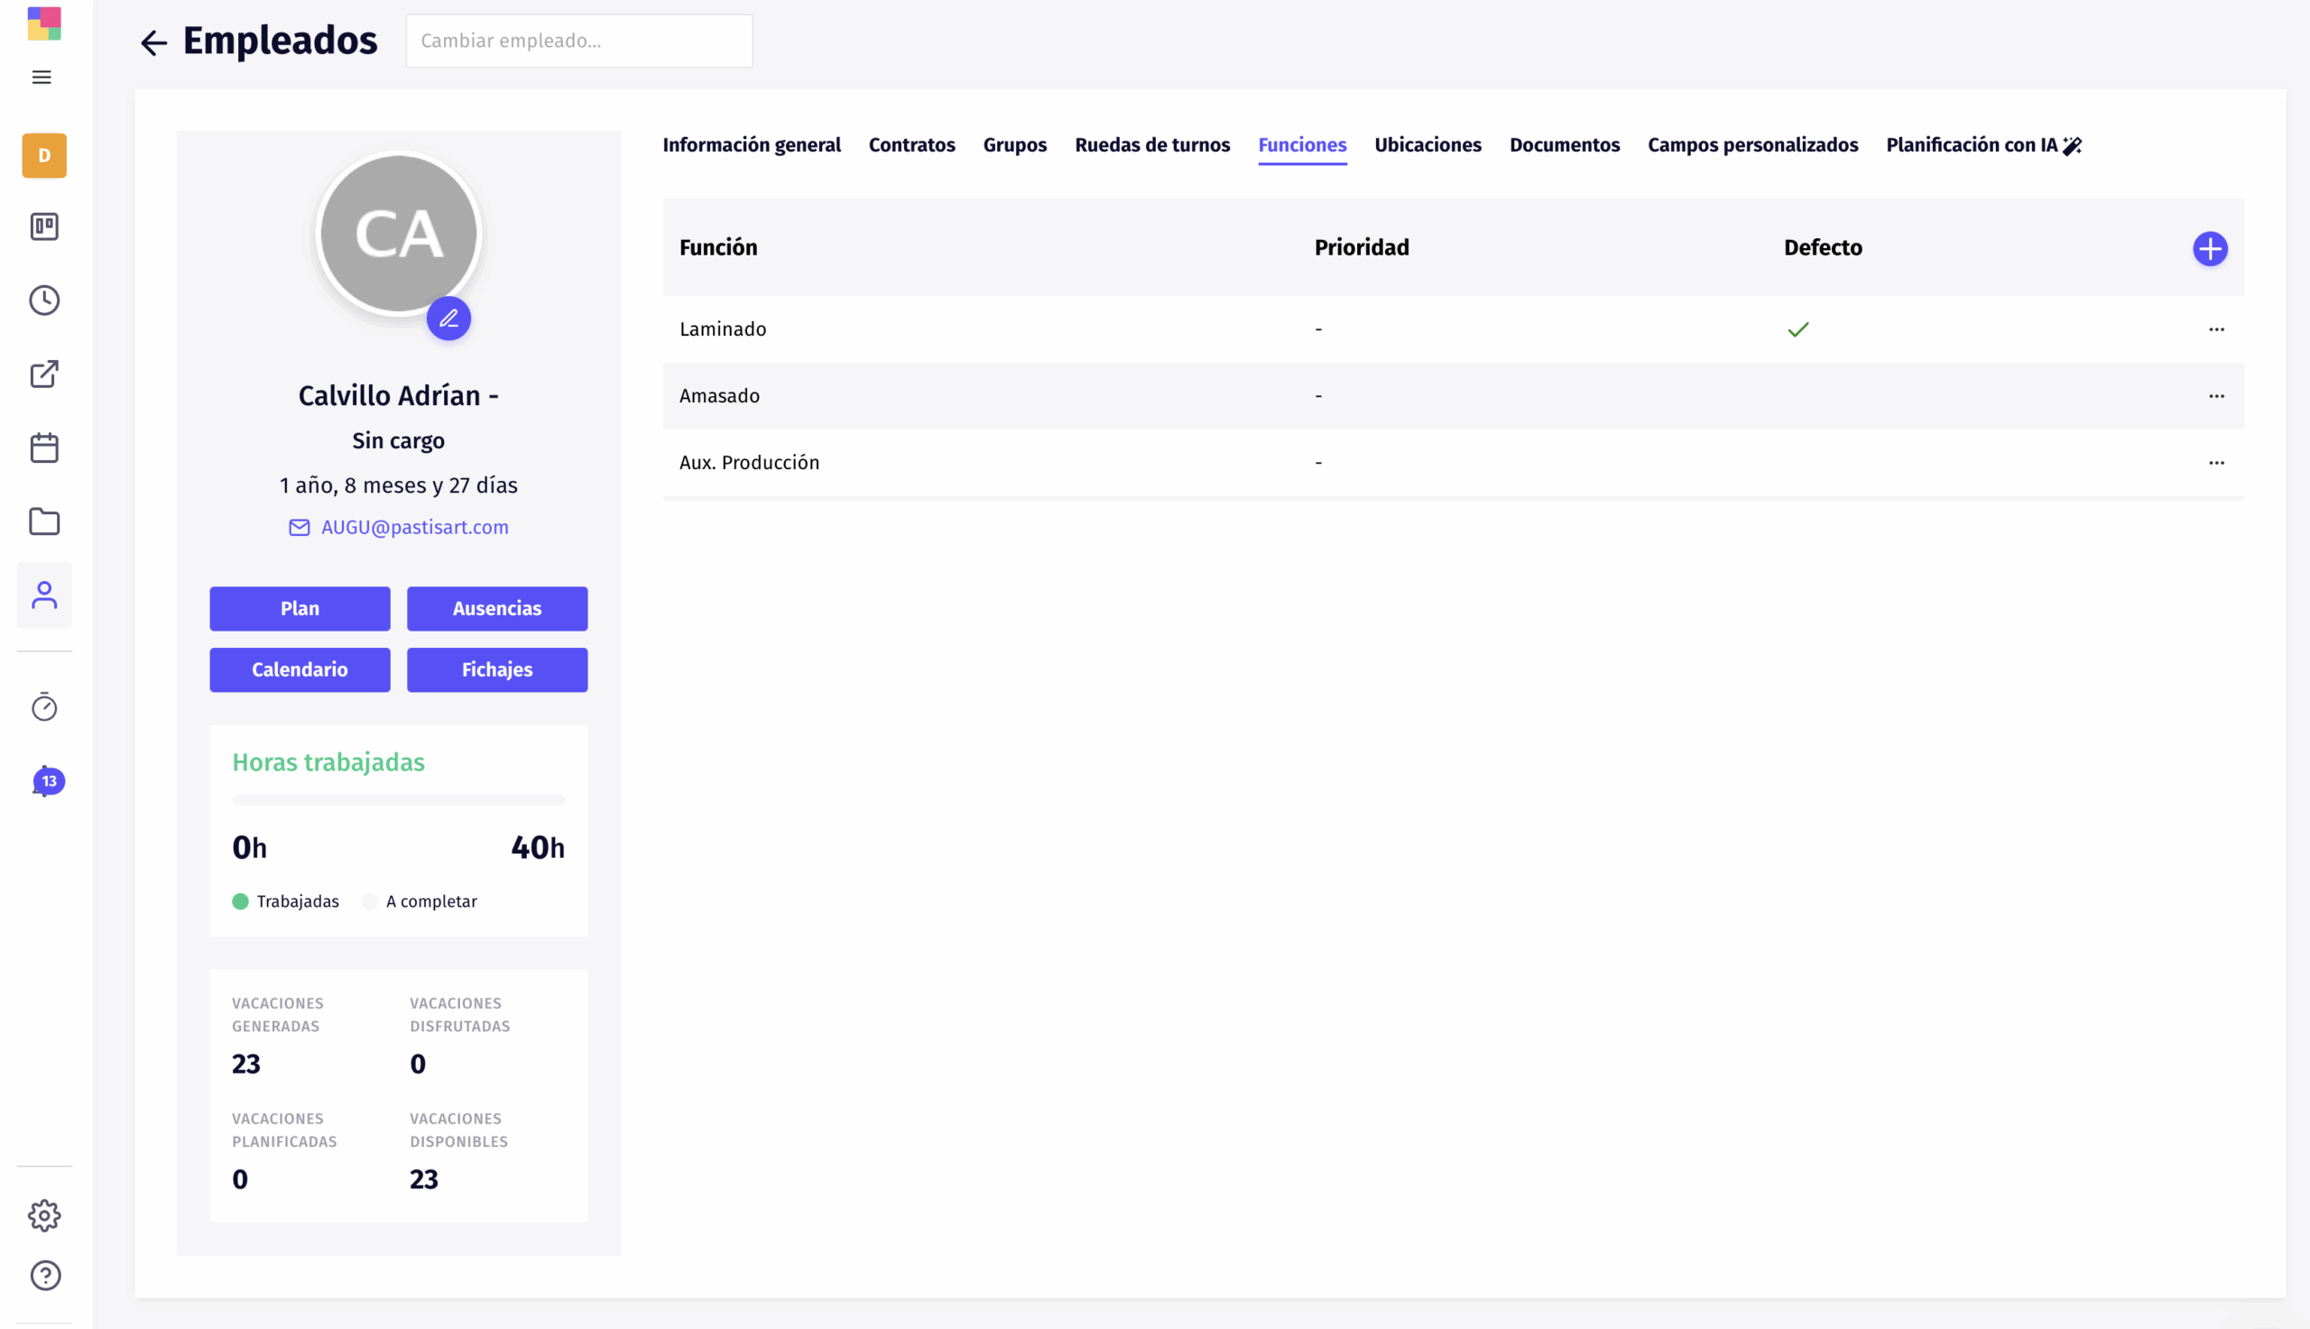Open the clock icon in sidebar

[44, 300]
